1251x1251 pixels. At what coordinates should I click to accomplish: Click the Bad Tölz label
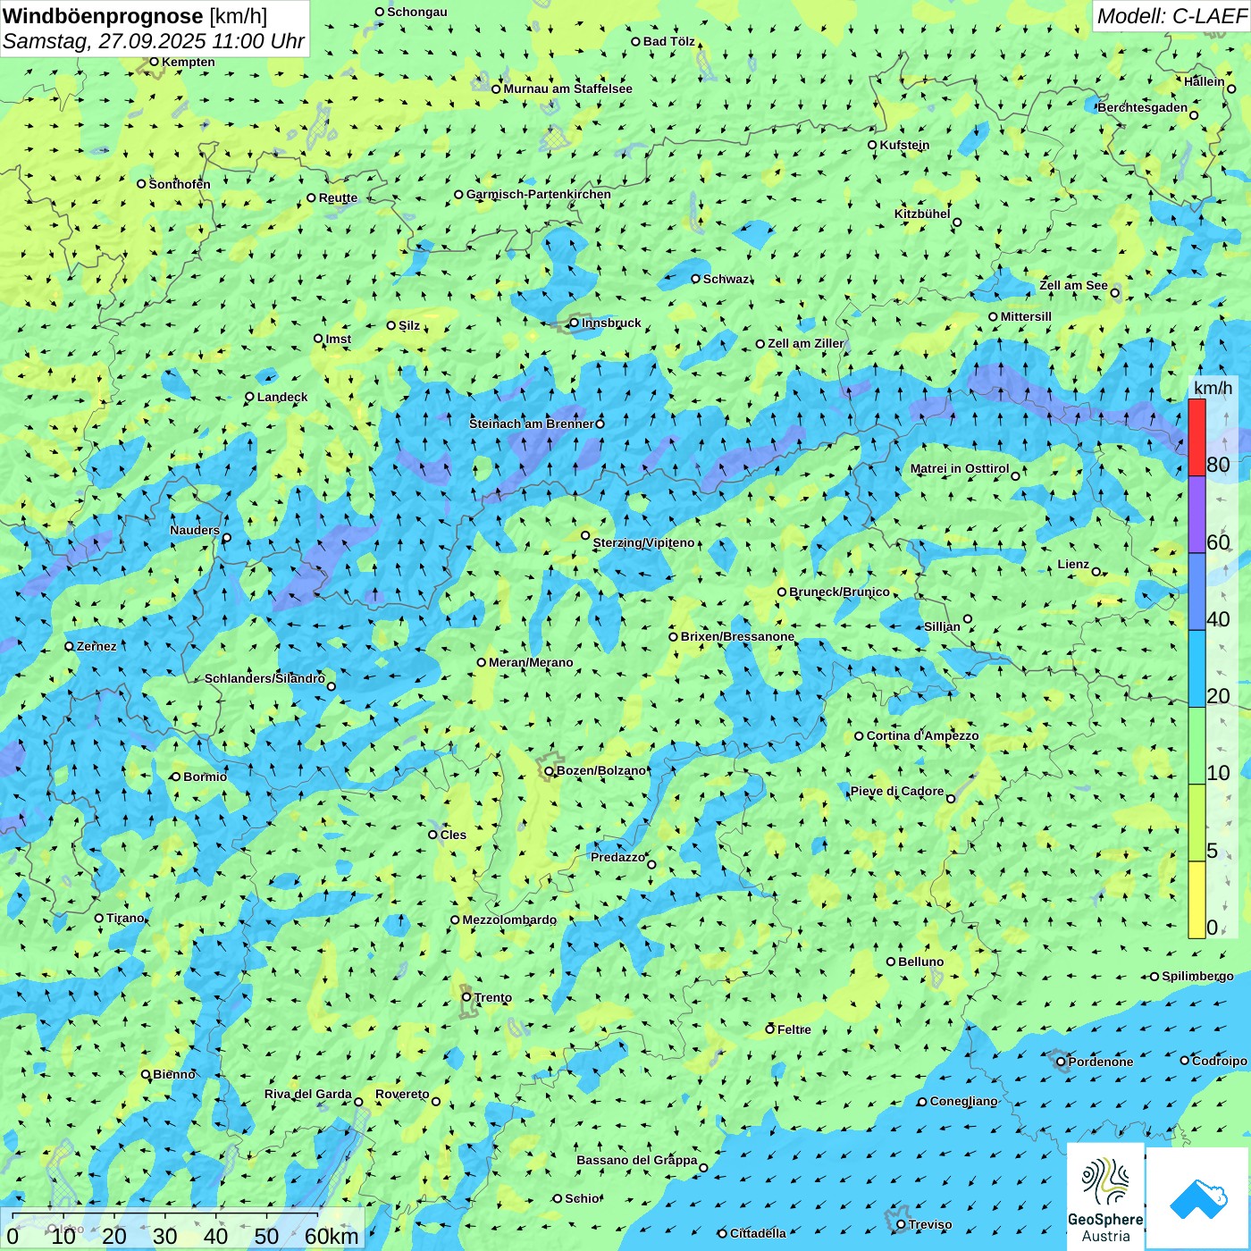pos(669,41)
